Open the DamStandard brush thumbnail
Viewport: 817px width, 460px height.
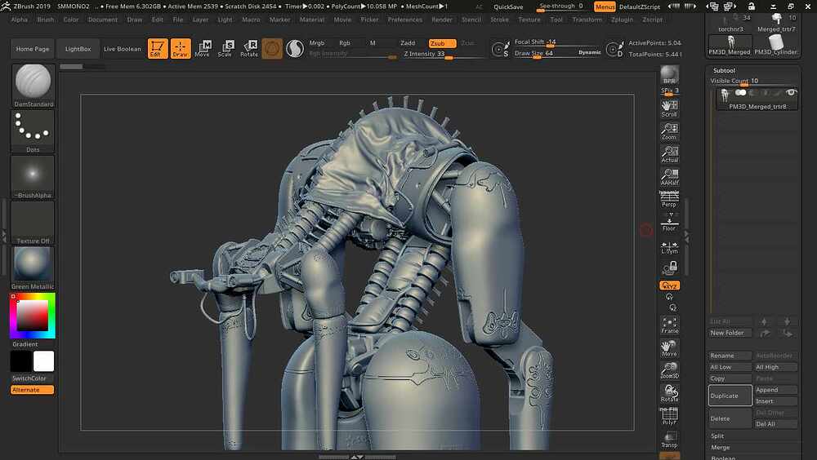coord(33,86)
